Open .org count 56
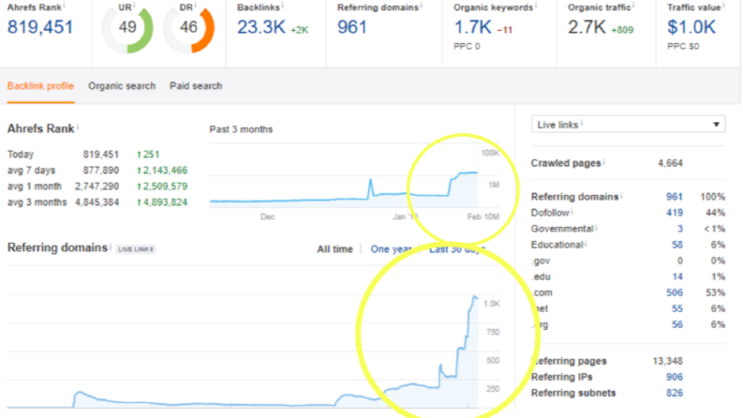743x418 pixels. (677, 325)
